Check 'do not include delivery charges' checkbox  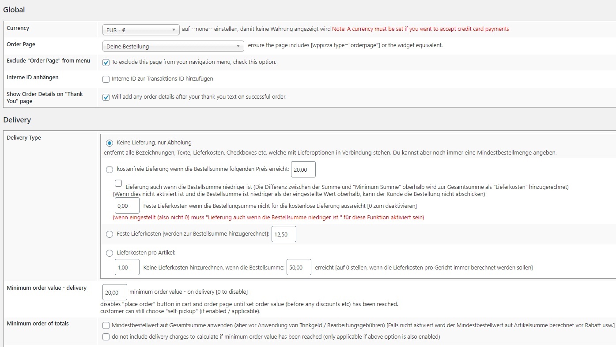(106, 337)
